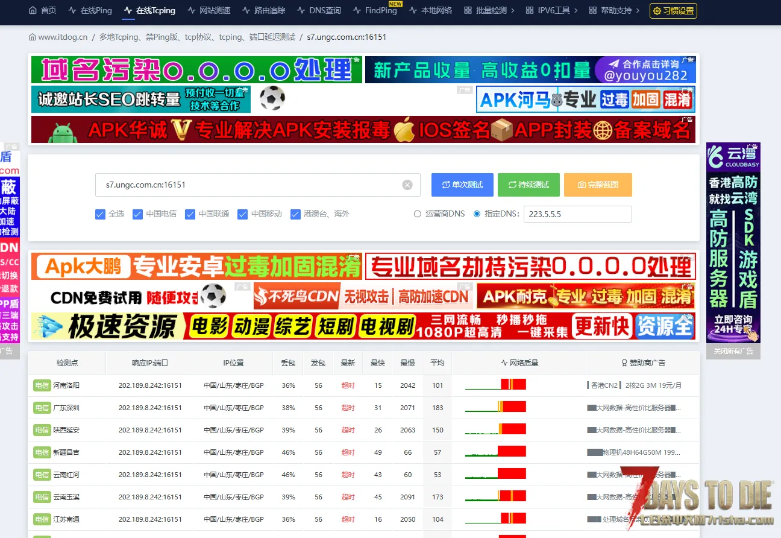Select the 运营商DNS radio button

(x=418, y=214)
